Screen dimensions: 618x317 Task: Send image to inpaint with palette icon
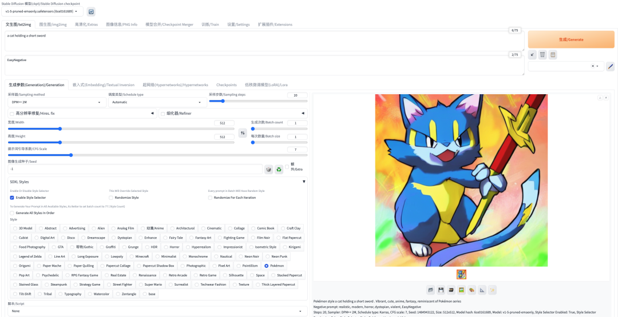click(472, 290)
